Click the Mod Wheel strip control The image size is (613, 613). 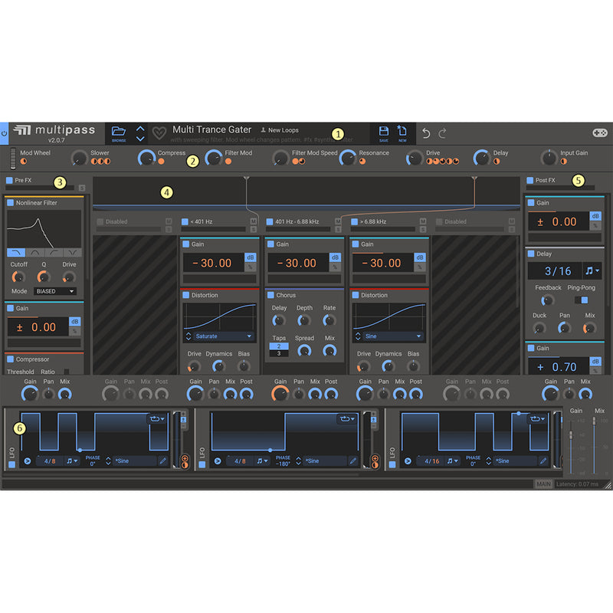tap(13, 159)
